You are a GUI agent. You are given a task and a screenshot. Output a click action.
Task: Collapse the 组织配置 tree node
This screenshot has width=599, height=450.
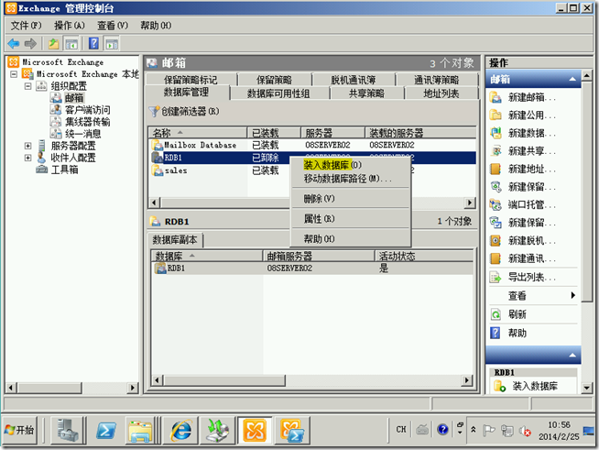[x=27, y=86]
